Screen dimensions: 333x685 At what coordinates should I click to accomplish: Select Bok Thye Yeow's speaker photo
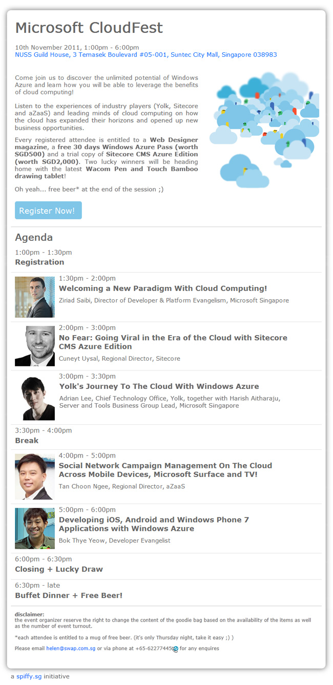[x=35, y=528]
